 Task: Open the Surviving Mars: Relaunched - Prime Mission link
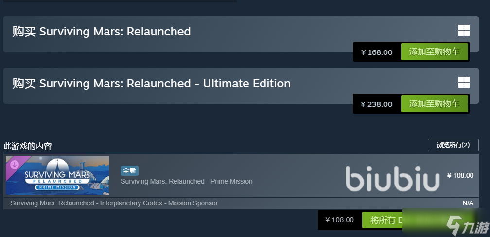pos(187,181)
